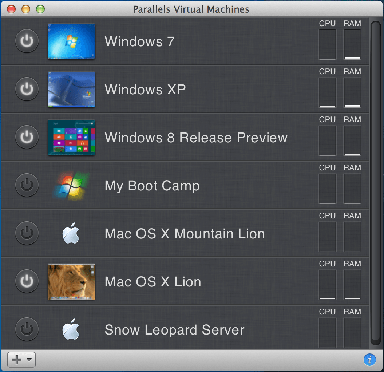This screenshot has height=372, width=384.
Task: Select the My Boot Camp label
Action: (x=152, y=186)
